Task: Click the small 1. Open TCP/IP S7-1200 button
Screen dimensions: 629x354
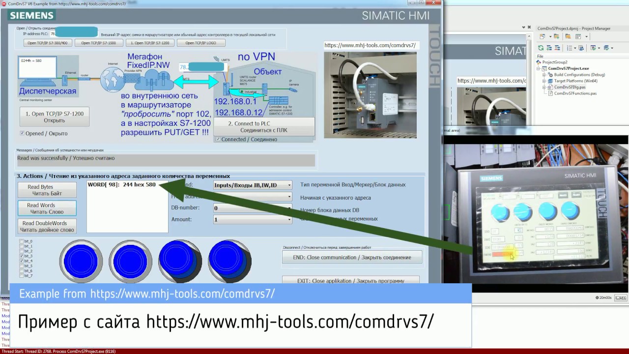Action: (x=150, y=43)
